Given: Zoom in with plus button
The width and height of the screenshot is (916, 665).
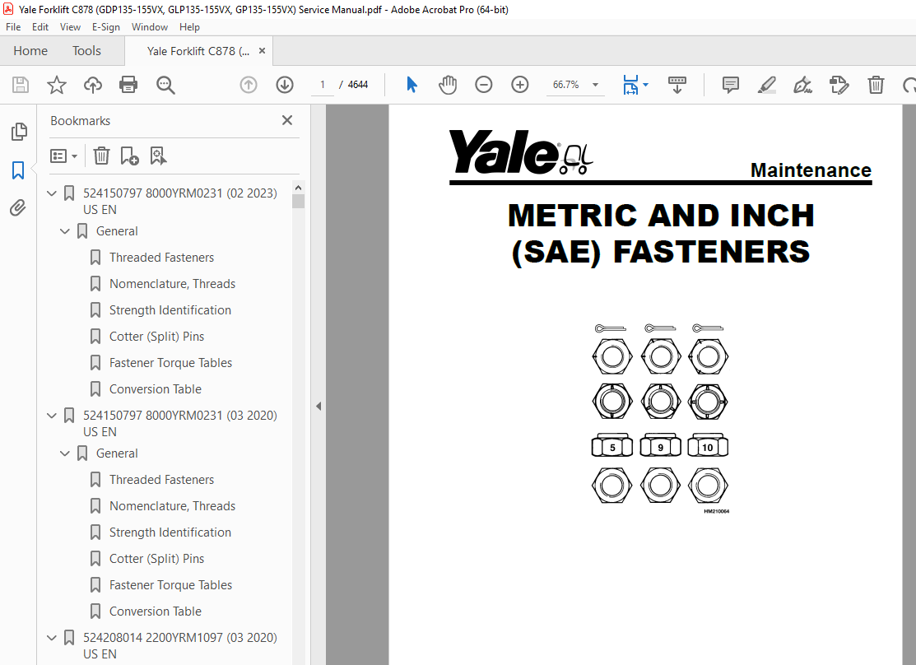Looking at the screenshot, I should pyautogui.click(x=520, y=85).
